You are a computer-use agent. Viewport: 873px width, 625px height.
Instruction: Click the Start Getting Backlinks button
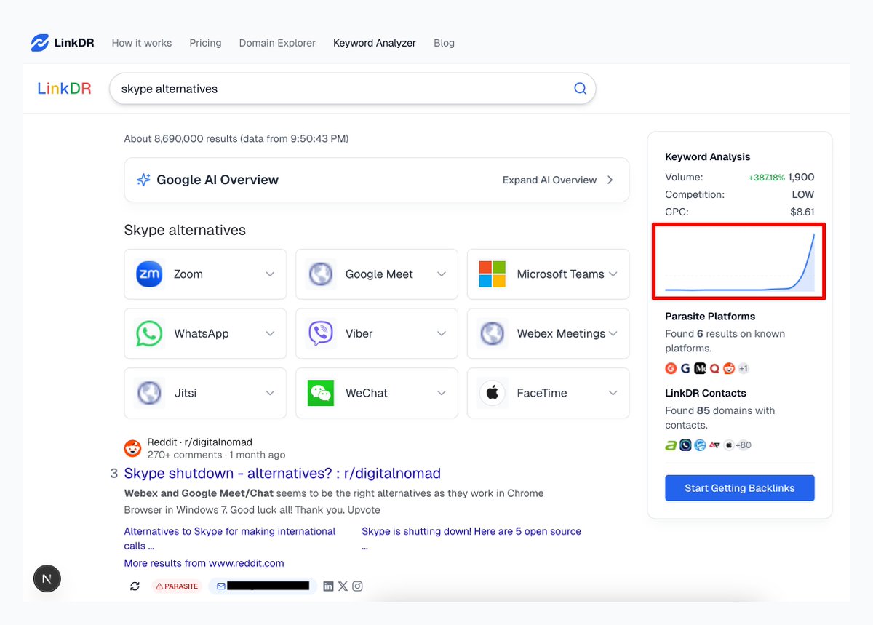(x=740, y=488)
